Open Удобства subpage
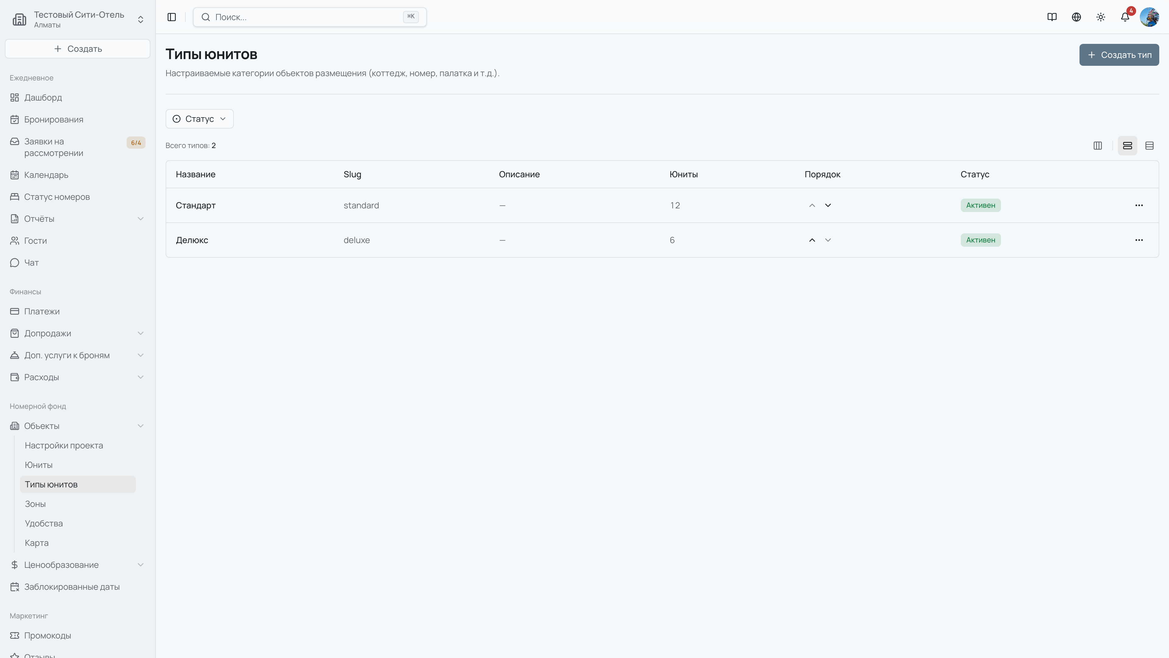1169x658 pixels. (x=78, y=524)
